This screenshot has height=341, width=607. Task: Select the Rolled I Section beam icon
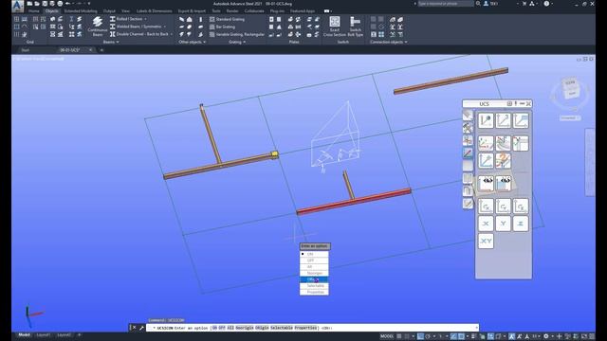tap(112, 19)
